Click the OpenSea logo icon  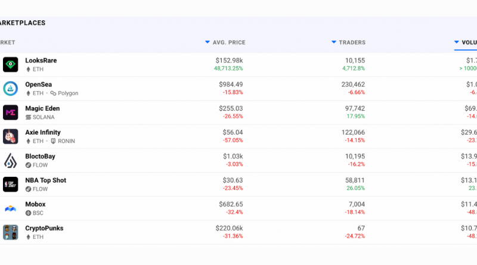point(11,89)
